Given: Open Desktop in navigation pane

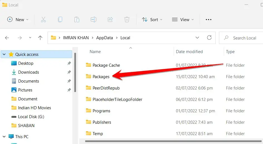Looking at the screenshot, I should click(x=26, y=63).
